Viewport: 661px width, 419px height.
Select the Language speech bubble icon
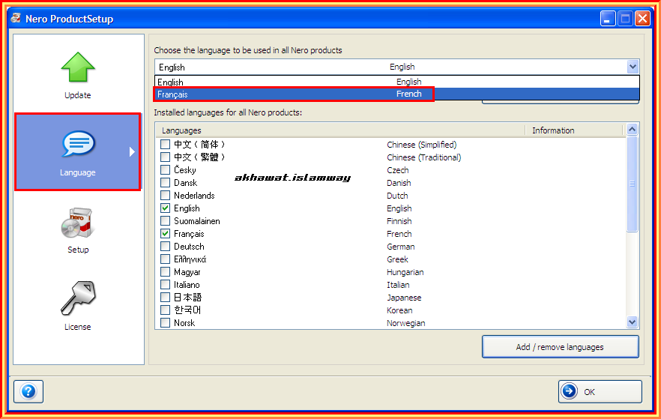click(79, 144)
